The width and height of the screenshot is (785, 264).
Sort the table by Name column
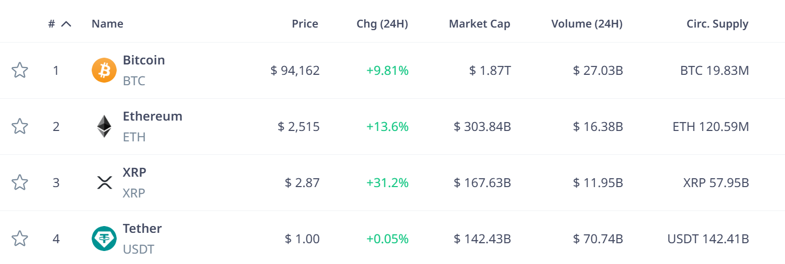(x=107, y=24)
